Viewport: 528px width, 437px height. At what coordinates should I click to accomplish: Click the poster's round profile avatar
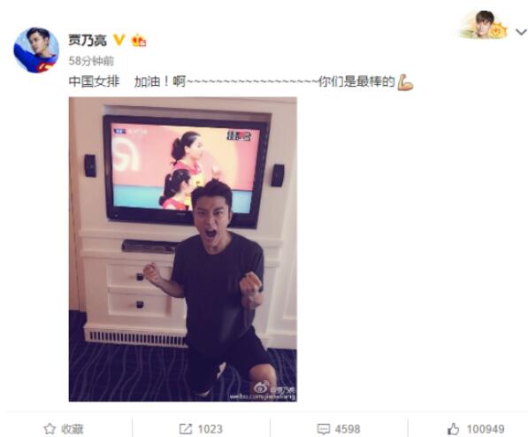pos(36,50)
